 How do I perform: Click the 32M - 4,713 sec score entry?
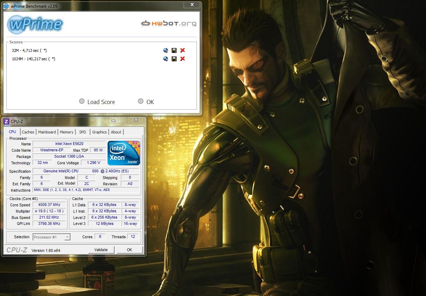pyautogui.click(x=29, y=50)
